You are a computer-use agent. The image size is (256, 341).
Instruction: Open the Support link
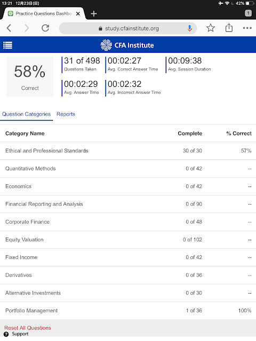[x=20, y=334]
